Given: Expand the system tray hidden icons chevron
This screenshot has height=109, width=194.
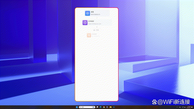Looking at the screenshot, I should coord(177,107).
